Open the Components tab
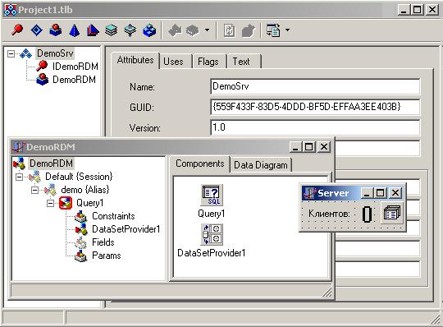Screen dimensions: 443x327 point(199,163)
